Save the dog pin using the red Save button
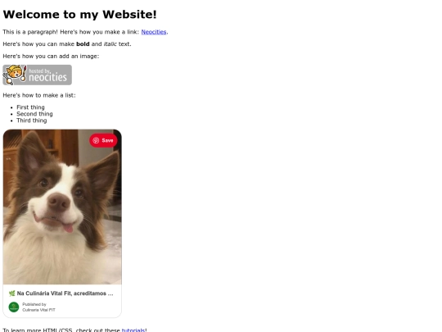 (x=103, y=140)
